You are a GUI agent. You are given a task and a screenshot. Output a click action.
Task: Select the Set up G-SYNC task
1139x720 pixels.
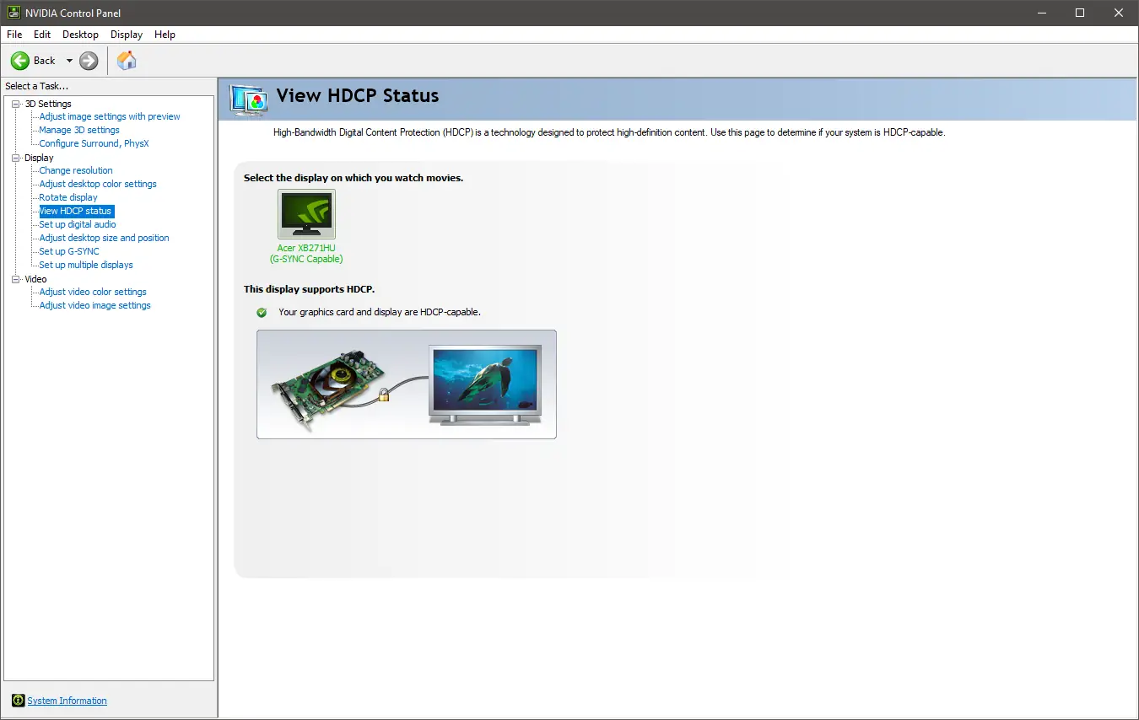[67, 250]
